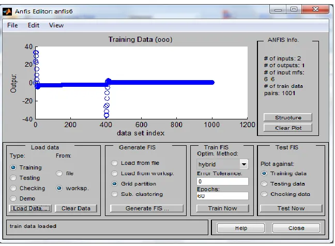335x246 pixels.
Task: Click the training data plot area
Action: click(142, 83)
